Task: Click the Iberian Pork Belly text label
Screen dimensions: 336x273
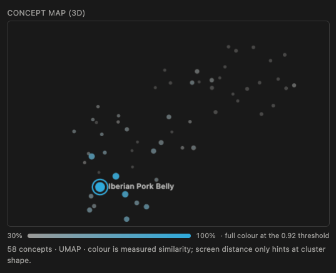Action: (x=141, y=186)
